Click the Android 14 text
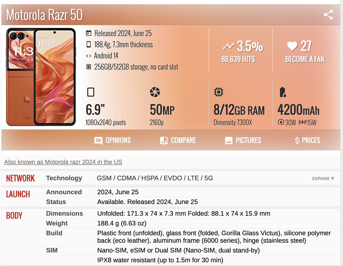 coord(106,56)
